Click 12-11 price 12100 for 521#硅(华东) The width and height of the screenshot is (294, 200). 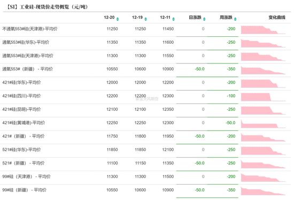click(168, 150)
